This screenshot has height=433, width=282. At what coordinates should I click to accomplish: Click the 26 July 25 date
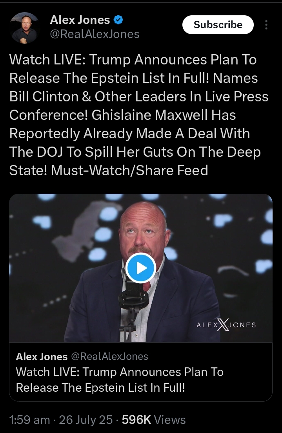86,420
